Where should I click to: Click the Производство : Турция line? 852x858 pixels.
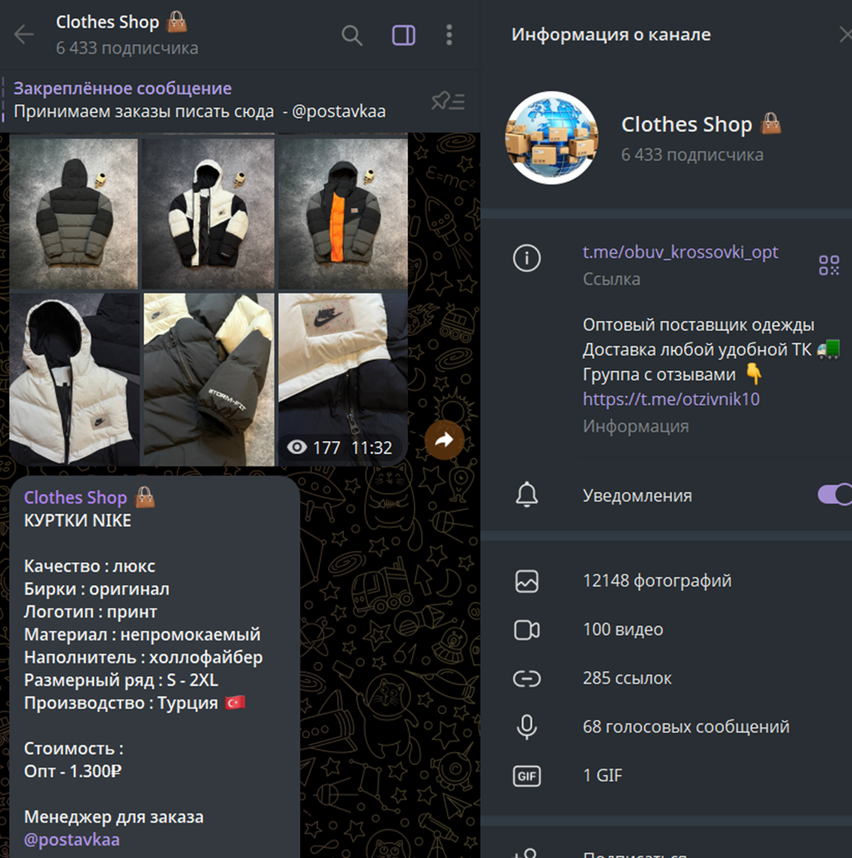(135, 703)
